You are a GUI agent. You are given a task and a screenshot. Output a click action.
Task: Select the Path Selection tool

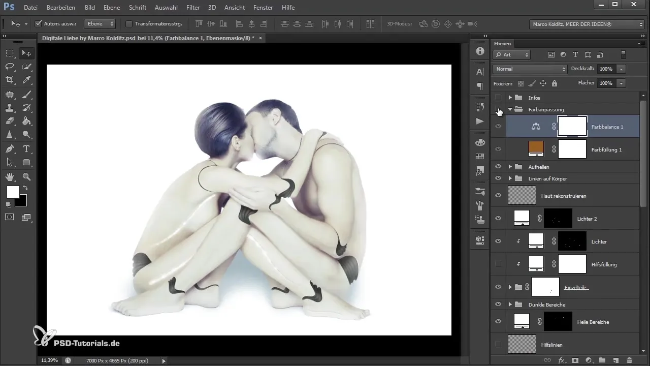tap(10, 163)
